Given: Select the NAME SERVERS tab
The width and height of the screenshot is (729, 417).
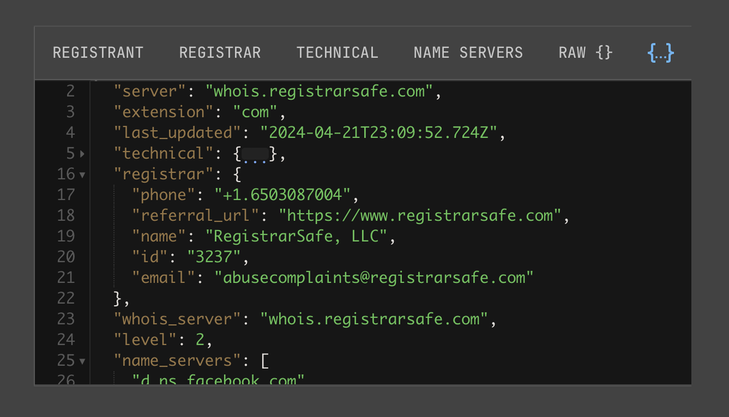Looking at the screenshot, I should 468,53.
